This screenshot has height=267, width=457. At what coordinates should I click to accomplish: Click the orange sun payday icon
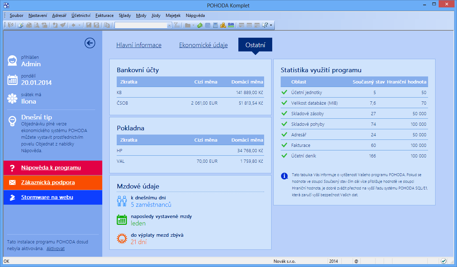pos(122,238)
